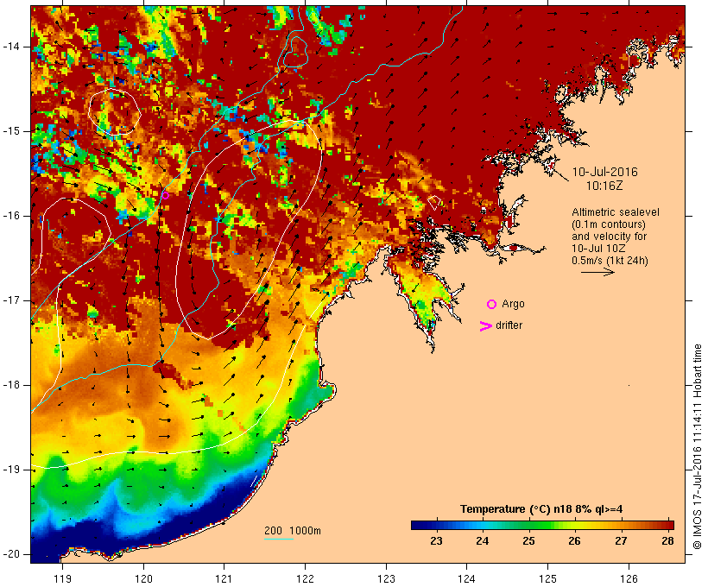Click the 0.5m/s velocity scale arrow
708x587 pixels.
(x=597, y=272)
